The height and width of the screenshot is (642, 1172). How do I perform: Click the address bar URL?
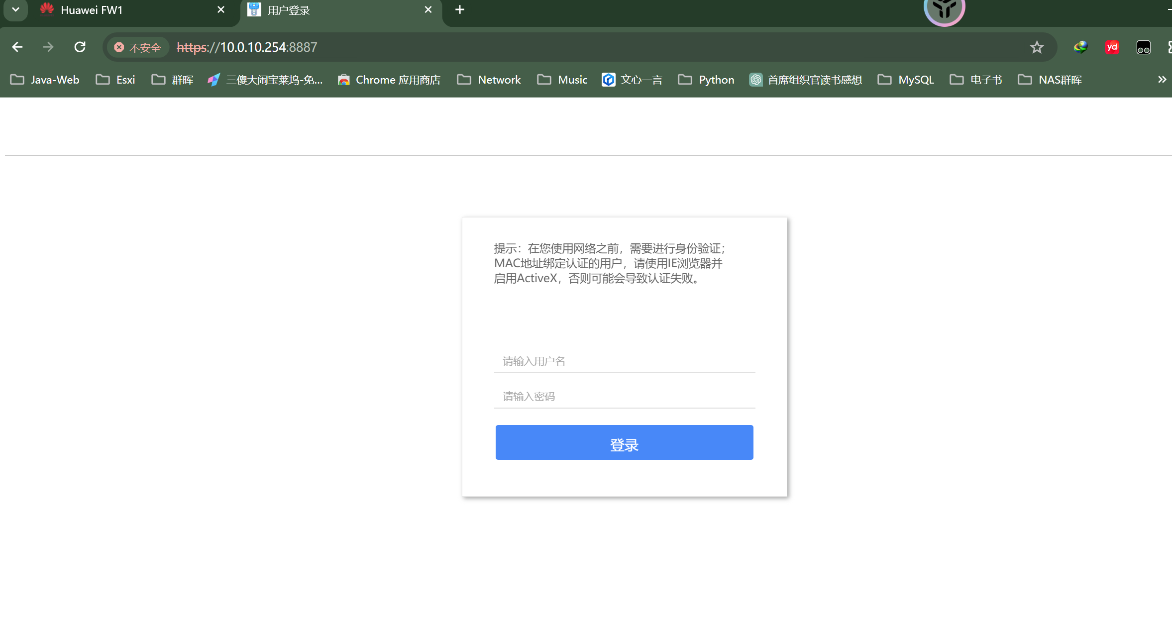(247, 47)
